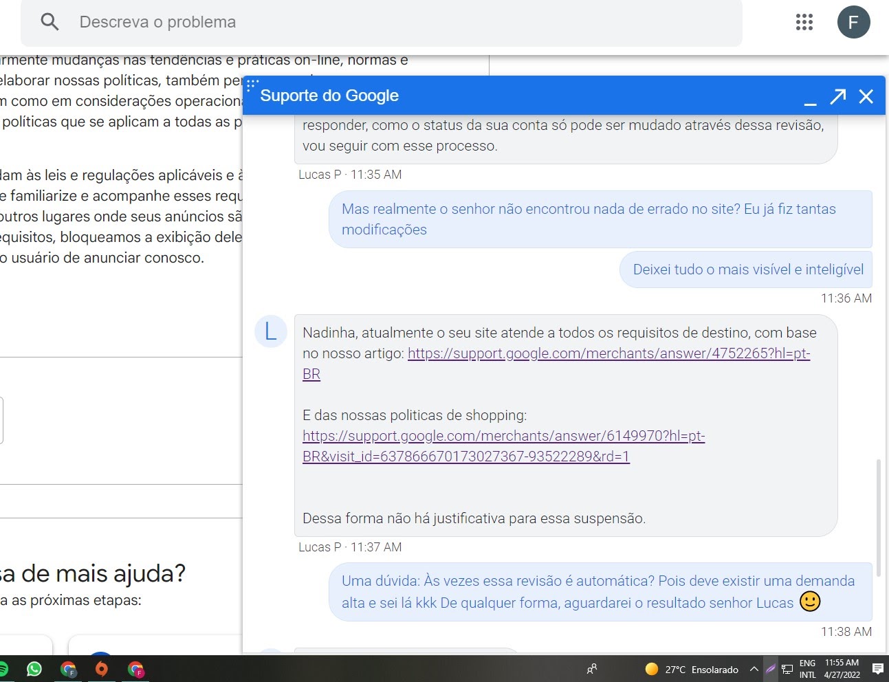The image size is (889, 682).
Task: Open the first Chrome taskbar icon
Action: pos(68,669)
